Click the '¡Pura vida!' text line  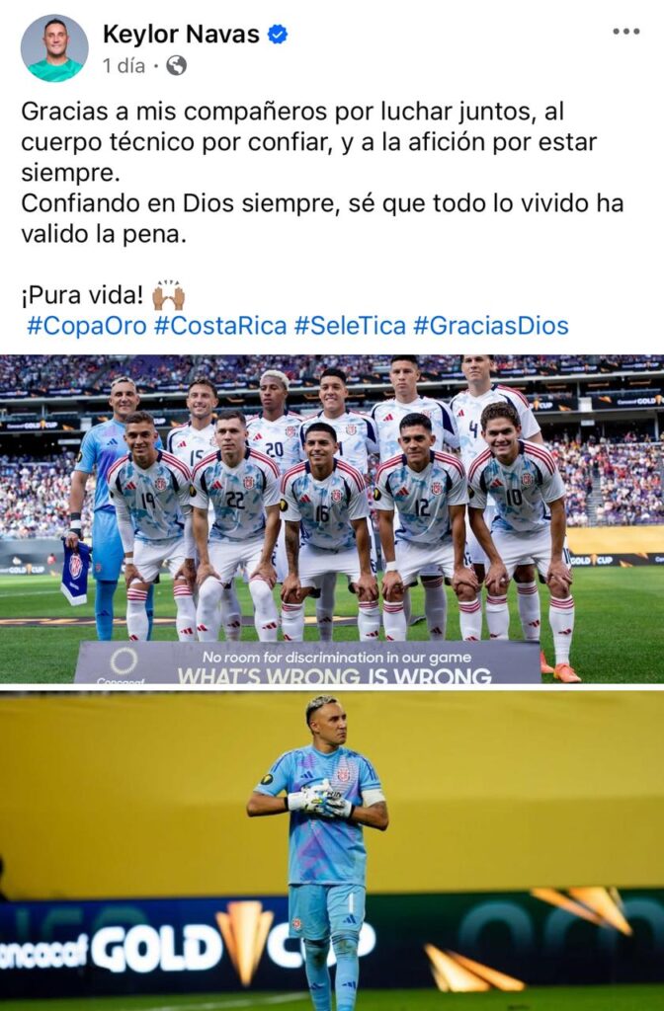coord(82,295)
